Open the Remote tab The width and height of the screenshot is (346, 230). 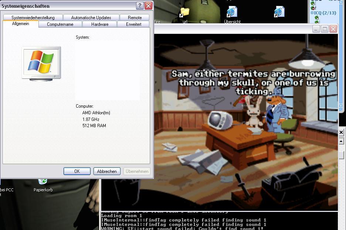[x=135, y=17]
